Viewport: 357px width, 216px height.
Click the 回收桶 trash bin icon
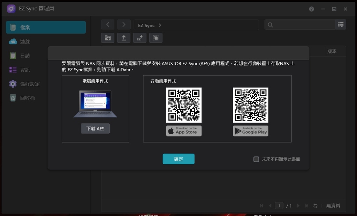[x=13, y=98]
